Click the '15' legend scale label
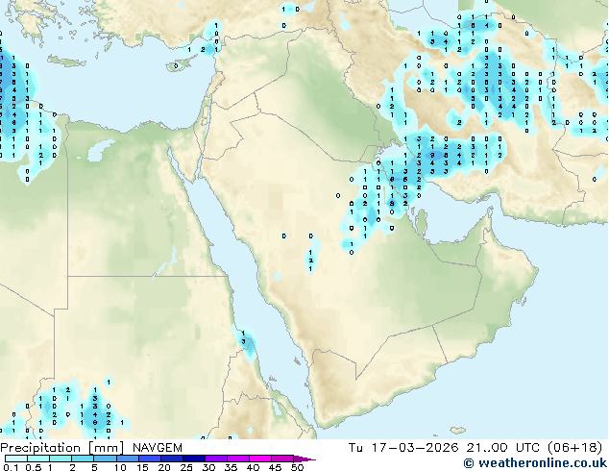This screenshot has height=471, width=609. point(142,467)
